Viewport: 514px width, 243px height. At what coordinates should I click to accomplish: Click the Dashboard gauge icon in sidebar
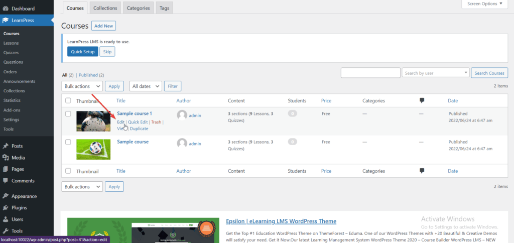[x=6, y=9]
